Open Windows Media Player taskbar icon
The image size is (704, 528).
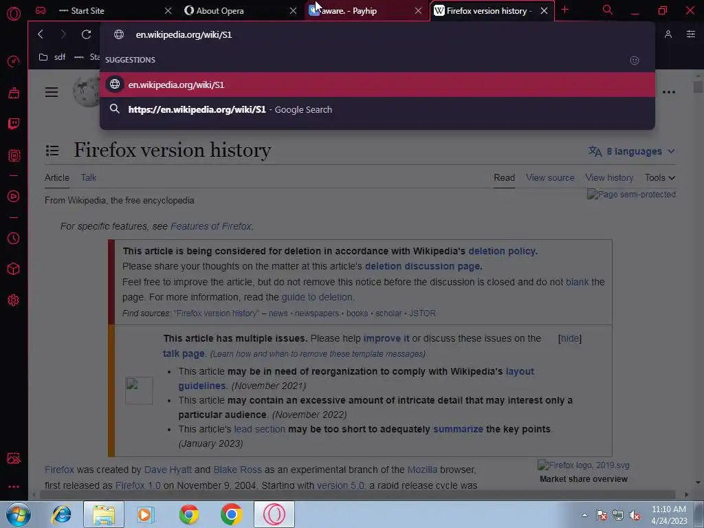[x=145, y=514]
